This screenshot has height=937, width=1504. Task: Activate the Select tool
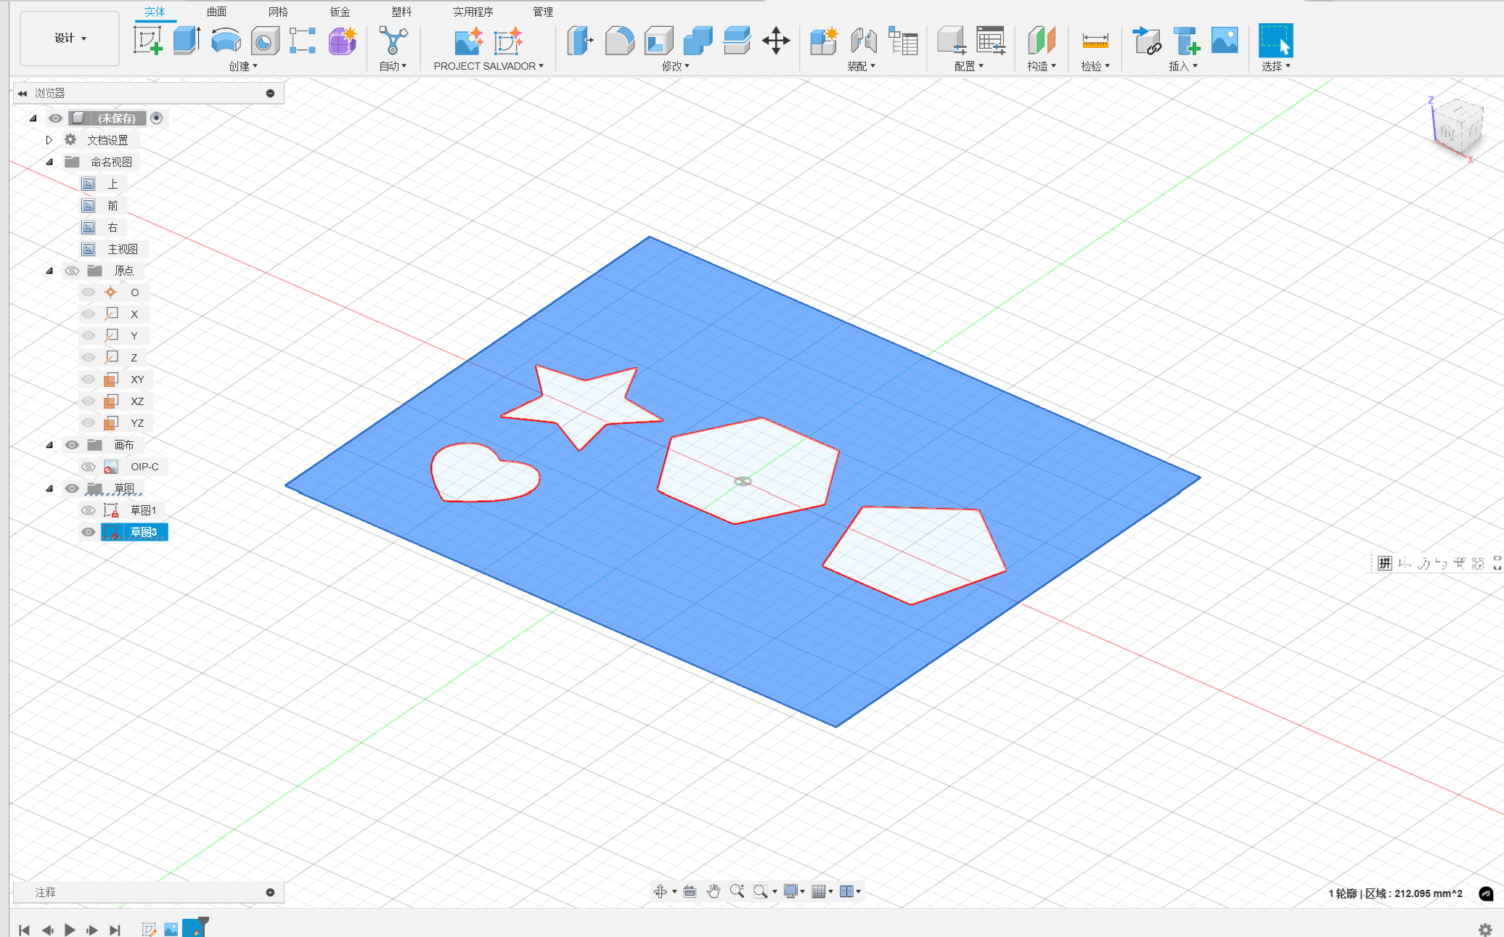point(1275,41)
